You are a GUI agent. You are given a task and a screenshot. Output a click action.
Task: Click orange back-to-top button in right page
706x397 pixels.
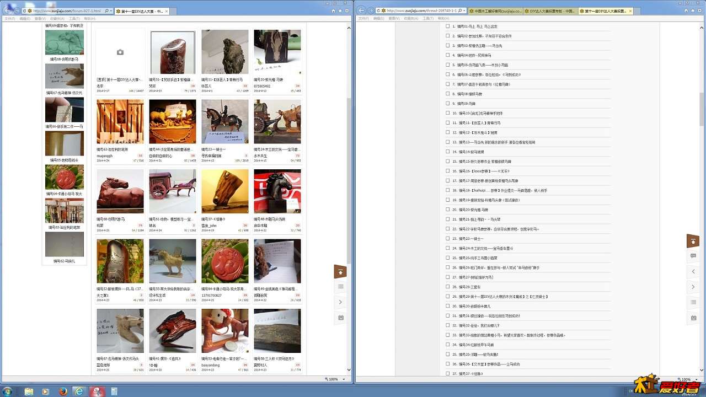[693, 241]
